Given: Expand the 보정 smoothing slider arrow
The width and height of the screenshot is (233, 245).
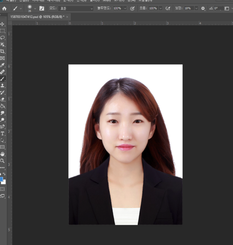Looking at the screenshot, I should coord(196,8).
